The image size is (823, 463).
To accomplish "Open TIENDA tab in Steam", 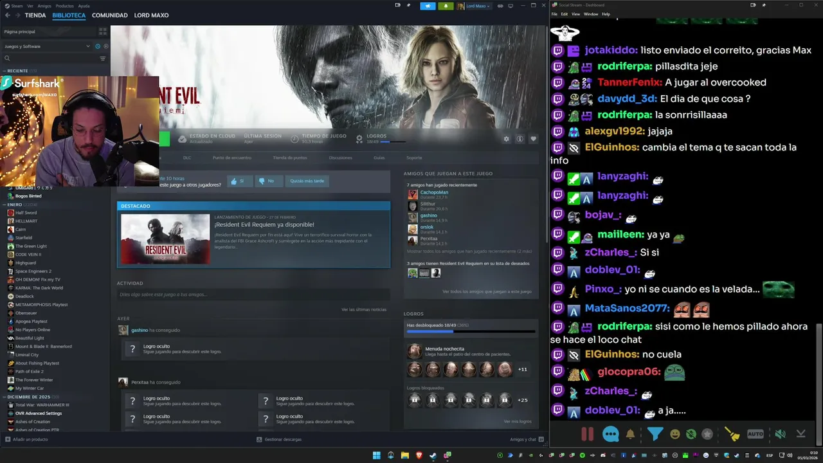I will 35,15.
